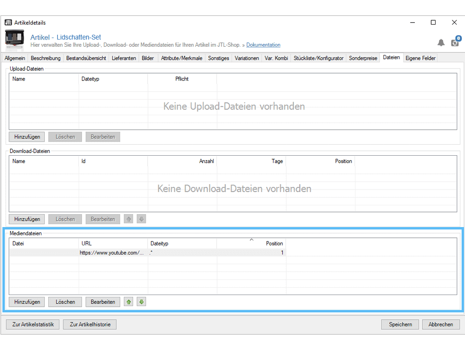Screen dimensions: 465x350
Task: Switch to the Allgemein tab
Action: [15, 58]
